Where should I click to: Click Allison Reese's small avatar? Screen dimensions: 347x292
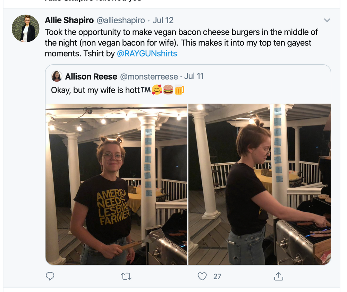tap(57, 76)
